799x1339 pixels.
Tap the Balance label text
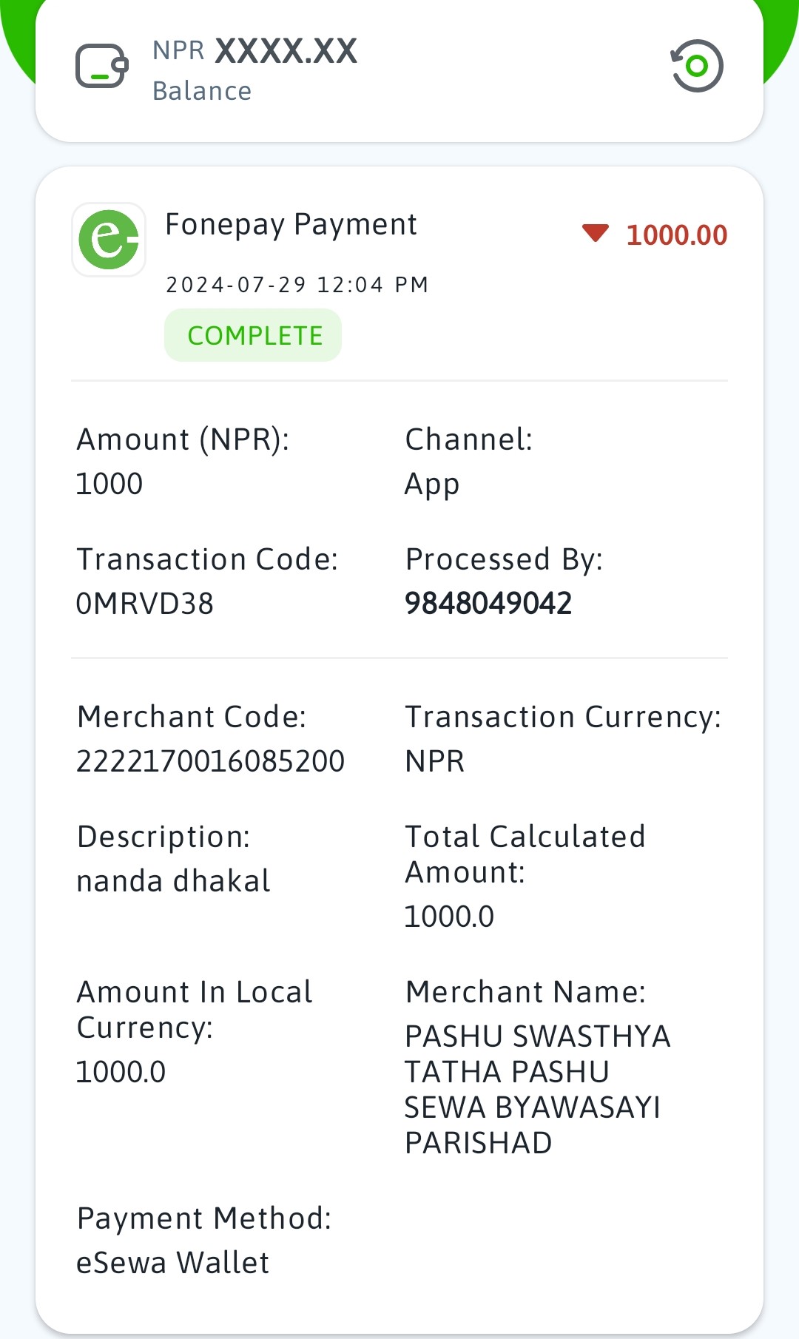pos(202,91)
